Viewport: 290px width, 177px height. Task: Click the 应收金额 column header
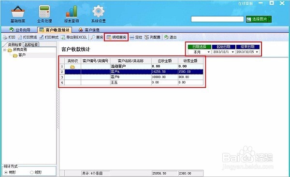[x=165, y=61]
